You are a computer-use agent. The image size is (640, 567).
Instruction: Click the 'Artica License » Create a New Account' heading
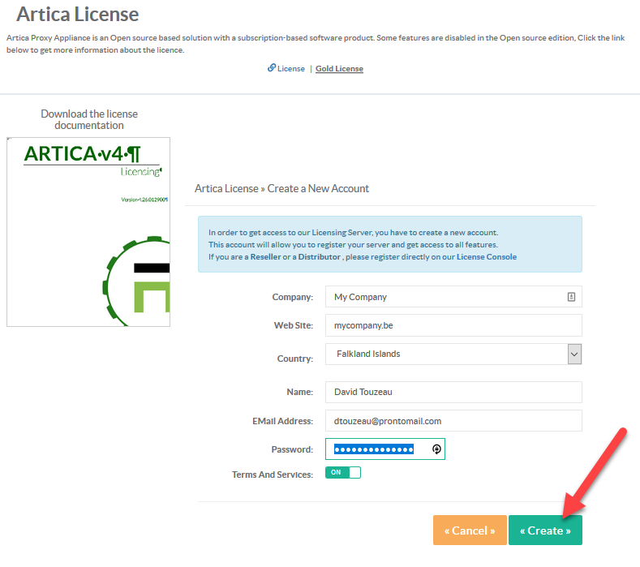pos(281,188)
